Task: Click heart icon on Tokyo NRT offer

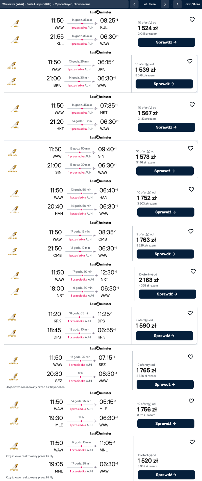Action: 193,272
